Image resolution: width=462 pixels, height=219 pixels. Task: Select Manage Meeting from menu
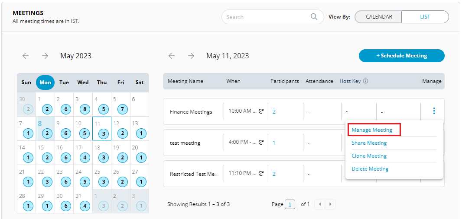pyautogui.click(x=372, y=130)
